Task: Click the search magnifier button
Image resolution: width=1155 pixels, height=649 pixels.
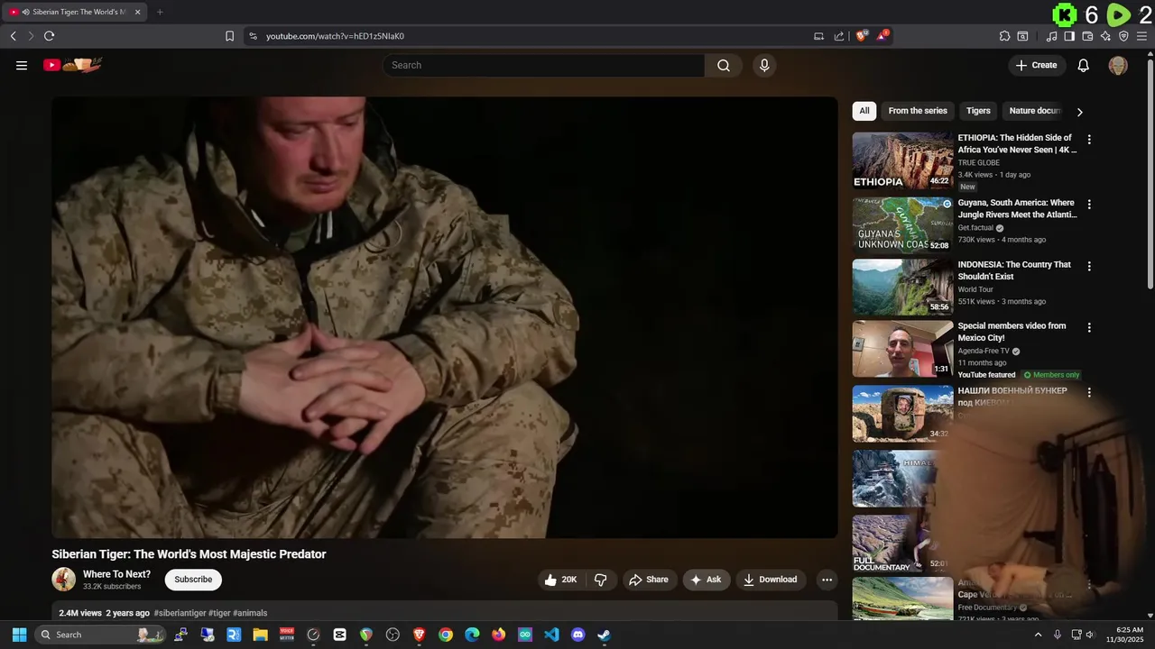Action: (724, 65)
